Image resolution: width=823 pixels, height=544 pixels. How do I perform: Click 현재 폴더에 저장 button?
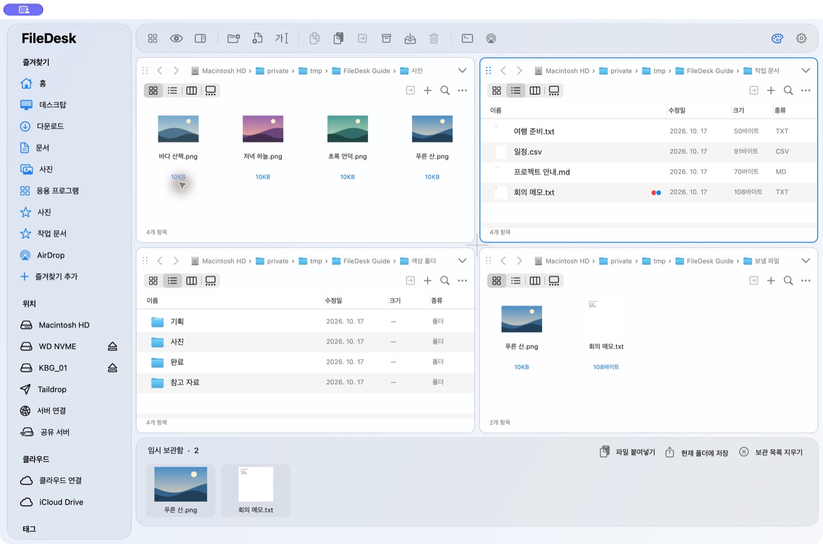tap(696, 452)
